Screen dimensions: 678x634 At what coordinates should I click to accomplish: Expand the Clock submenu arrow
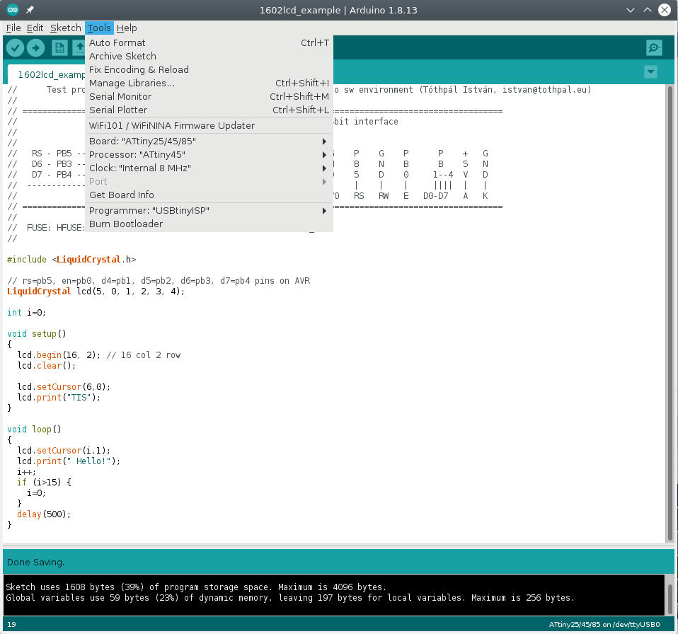324,168
